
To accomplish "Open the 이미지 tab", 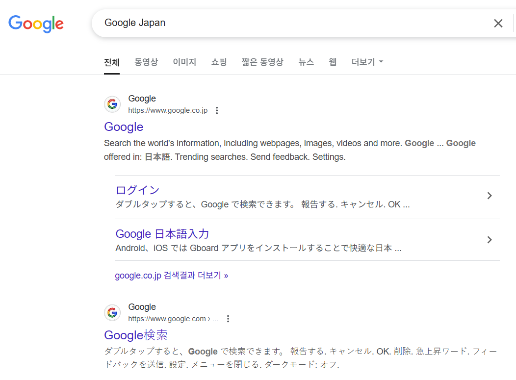I will point(184,62).
